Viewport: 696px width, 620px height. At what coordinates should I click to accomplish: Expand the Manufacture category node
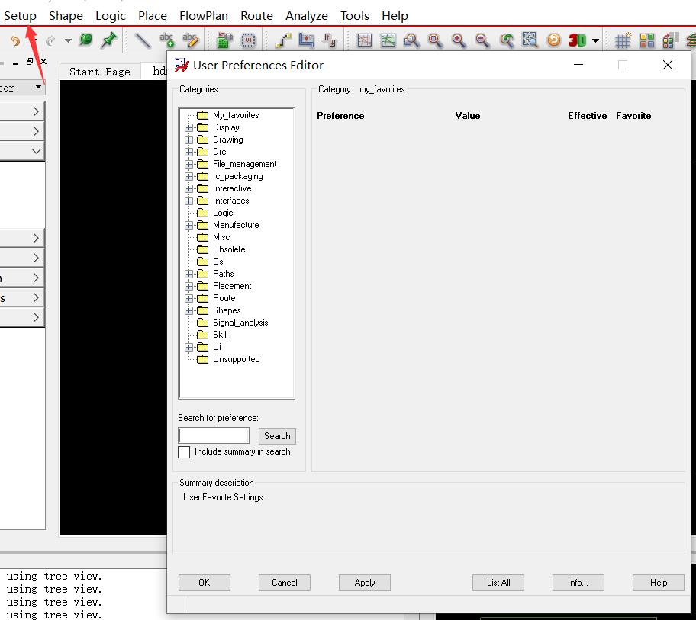pyautogui.click(x=188, y=225)
